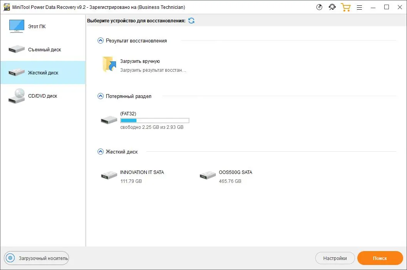Close the MiniTool window

400,7
